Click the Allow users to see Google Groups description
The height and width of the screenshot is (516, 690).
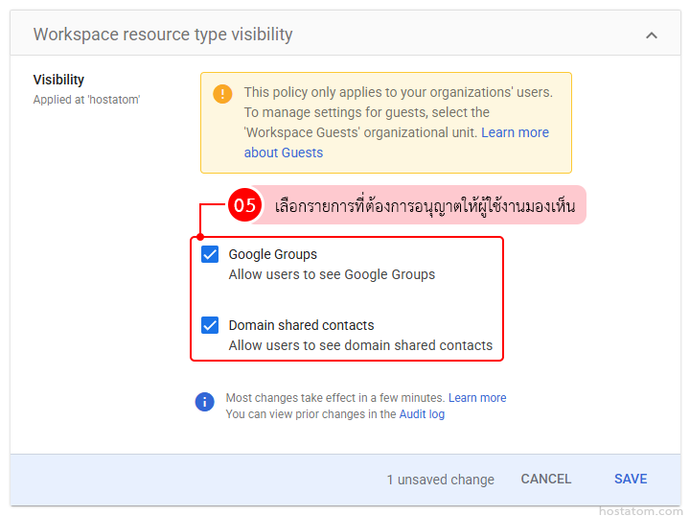pos(332,274)
